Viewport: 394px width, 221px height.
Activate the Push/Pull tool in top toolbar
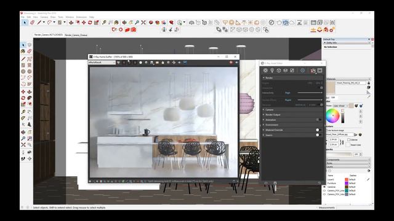coord(71,23)
